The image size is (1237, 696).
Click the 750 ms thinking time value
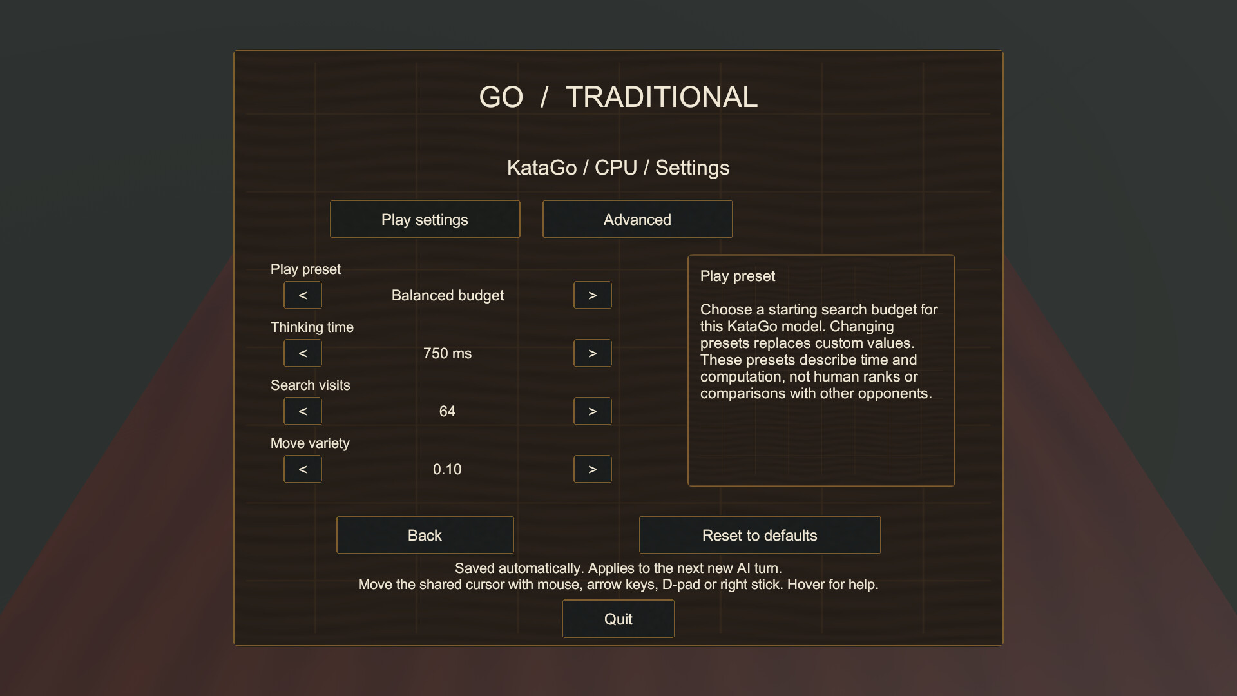(448, 353)
